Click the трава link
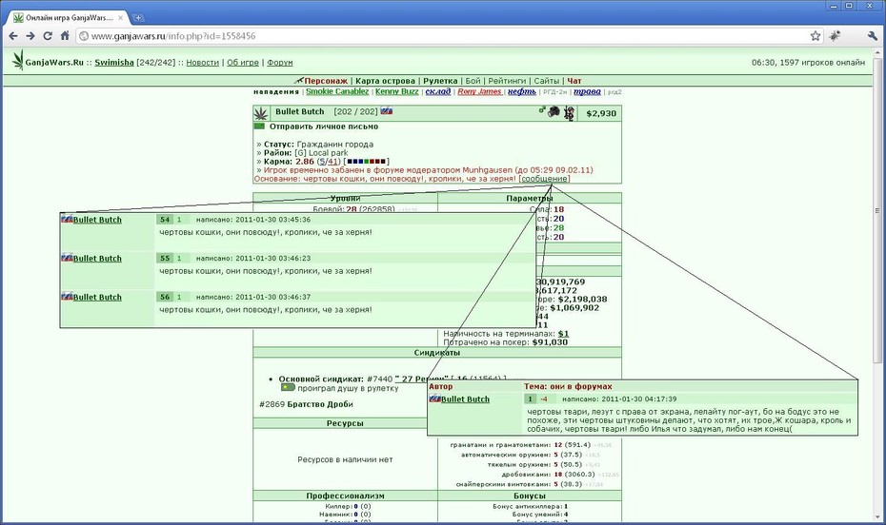Image resolution: width=886 pixels, height=525 pixels. coord(587,91)
